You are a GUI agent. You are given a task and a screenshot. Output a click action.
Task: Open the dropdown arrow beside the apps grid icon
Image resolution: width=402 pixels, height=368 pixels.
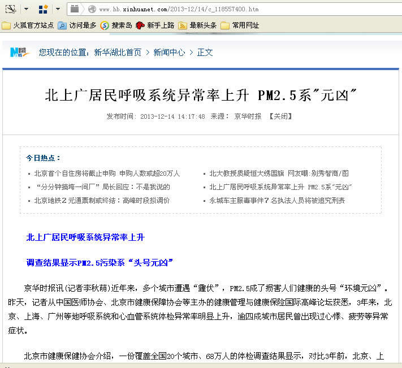58,9
